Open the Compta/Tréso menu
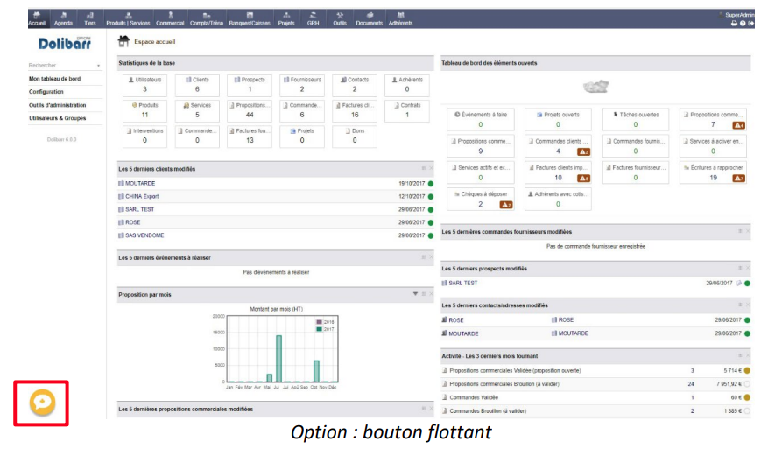The height and width of the screenshot is (449, 768). 206,18
